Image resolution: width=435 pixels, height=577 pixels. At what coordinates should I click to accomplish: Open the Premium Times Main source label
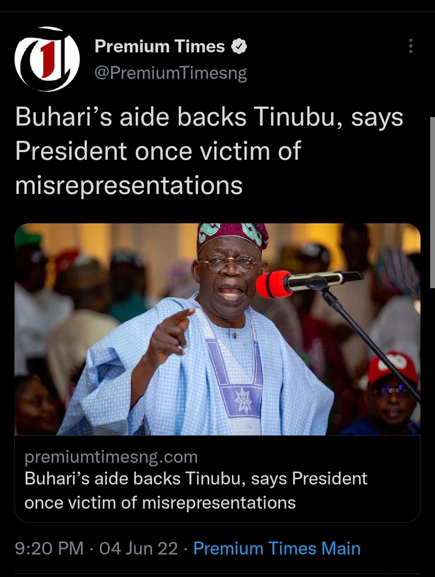pyautogui.click(x=277, y=548)
